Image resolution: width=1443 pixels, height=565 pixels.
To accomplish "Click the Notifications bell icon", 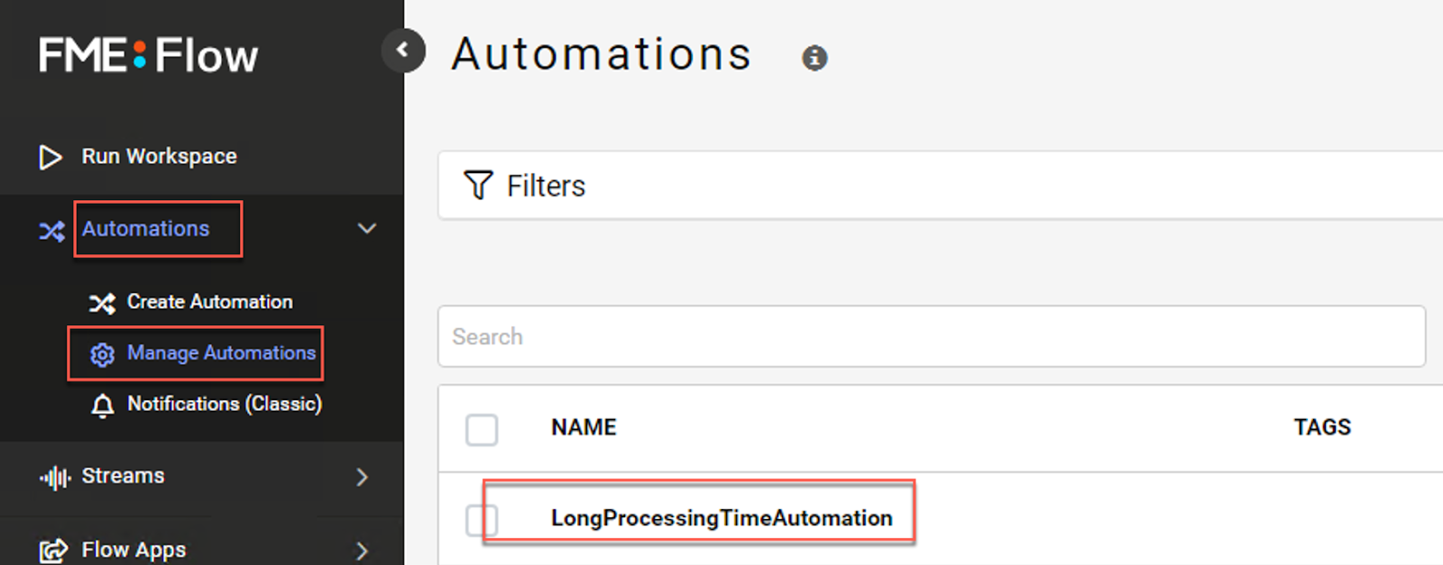I will click(x=103, y=406).
